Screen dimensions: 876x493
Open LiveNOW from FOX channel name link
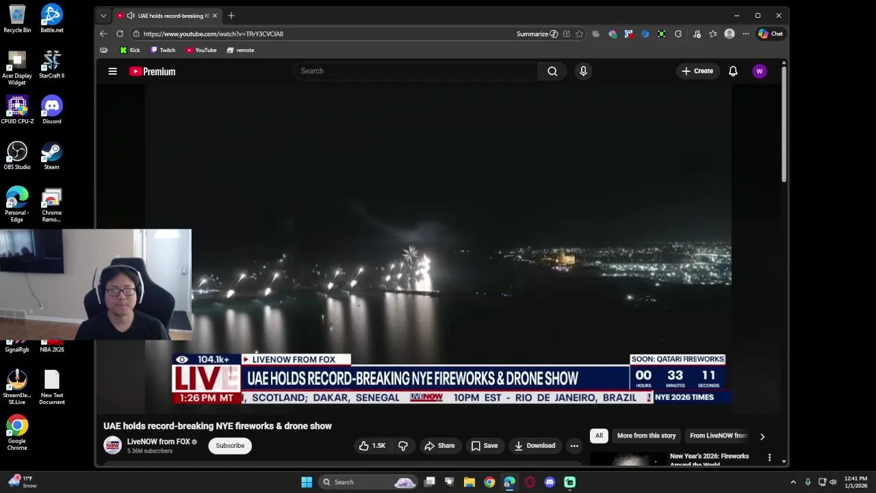point(159,442)
